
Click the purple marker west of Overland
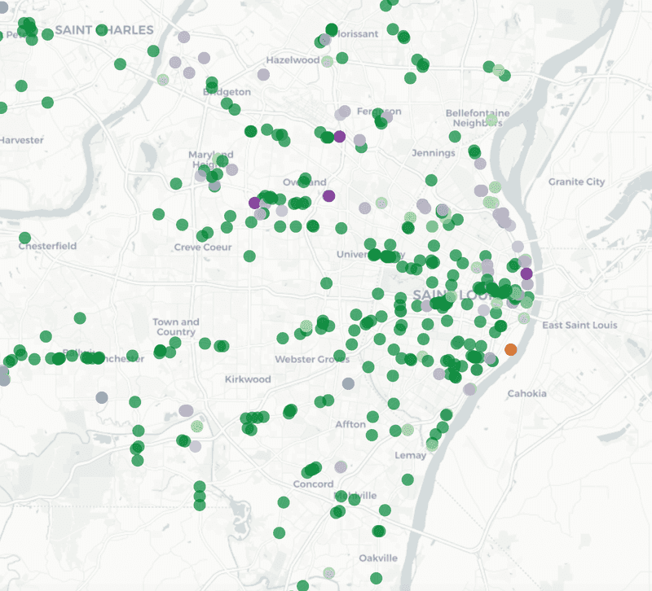pyautogui.click(x=253, y=202)
